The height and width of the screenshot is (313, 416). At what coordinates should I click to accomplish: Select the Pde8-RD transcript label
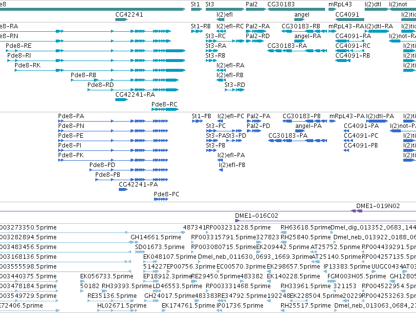click(101, 85)
